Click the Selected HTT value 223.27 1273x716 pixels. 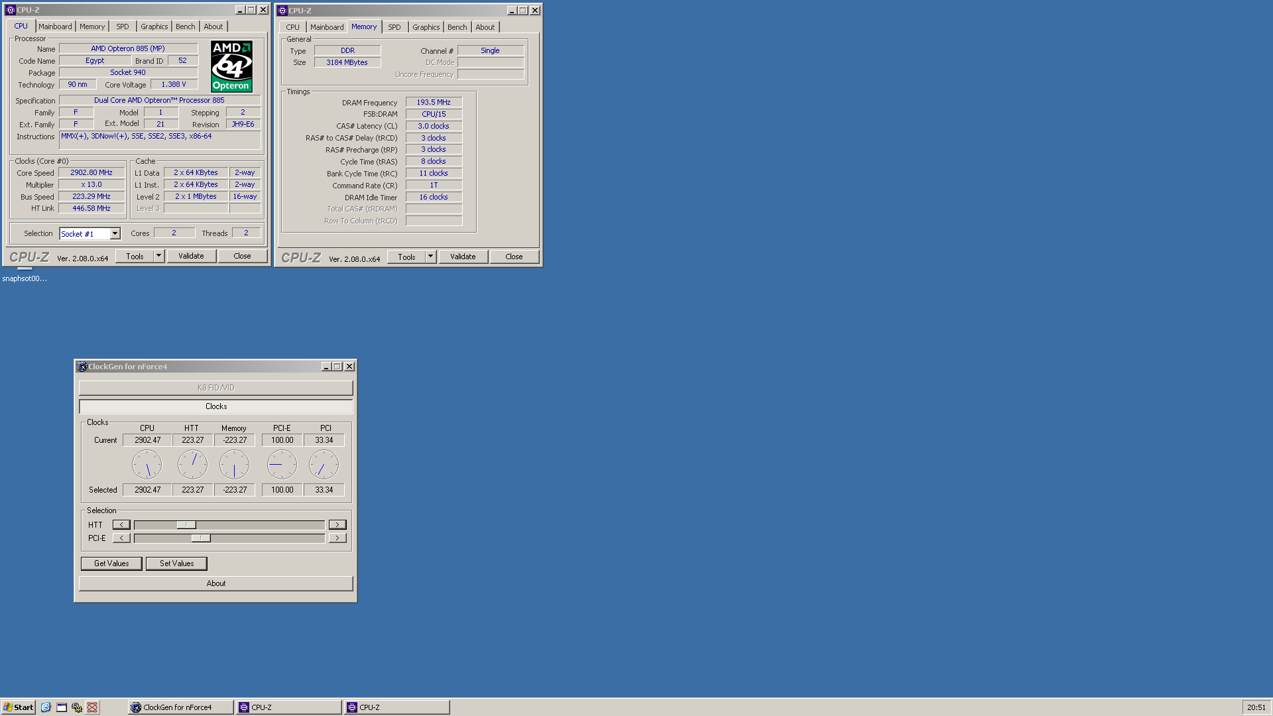pyautogui.click(x=192, y=490)
